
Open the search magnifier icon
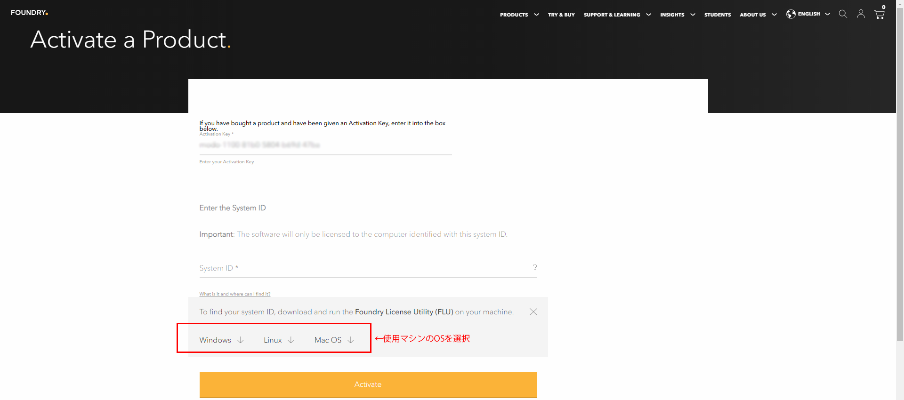[x=843, y=14]
